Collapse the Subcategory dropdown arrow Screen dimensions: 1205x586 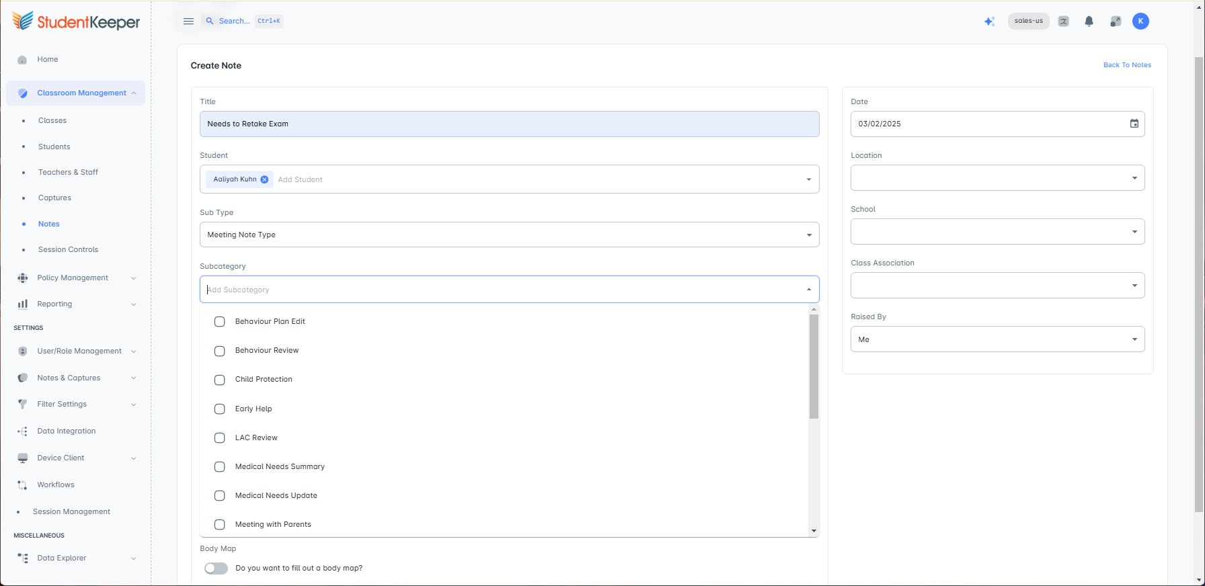point(809,290)
